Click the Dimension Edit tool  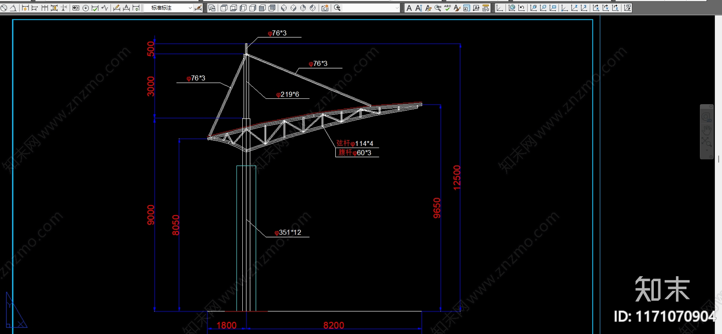(x=116, y=8)
